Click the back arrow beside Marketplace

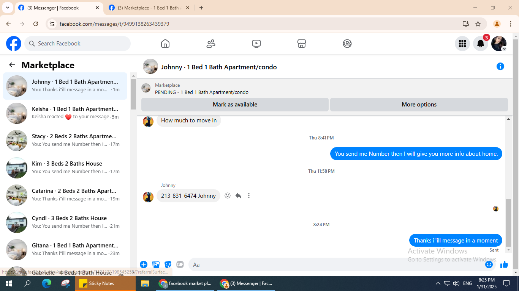pyautogui.click(x=12, y=65)
